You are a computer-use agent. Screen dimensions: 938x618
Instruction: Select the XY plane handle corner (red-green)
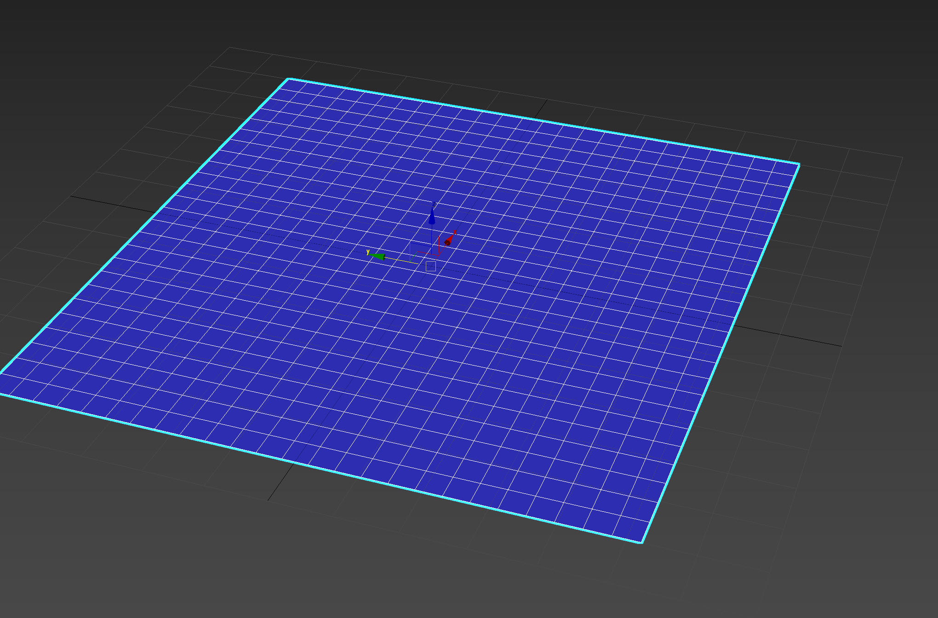[418, 252]
